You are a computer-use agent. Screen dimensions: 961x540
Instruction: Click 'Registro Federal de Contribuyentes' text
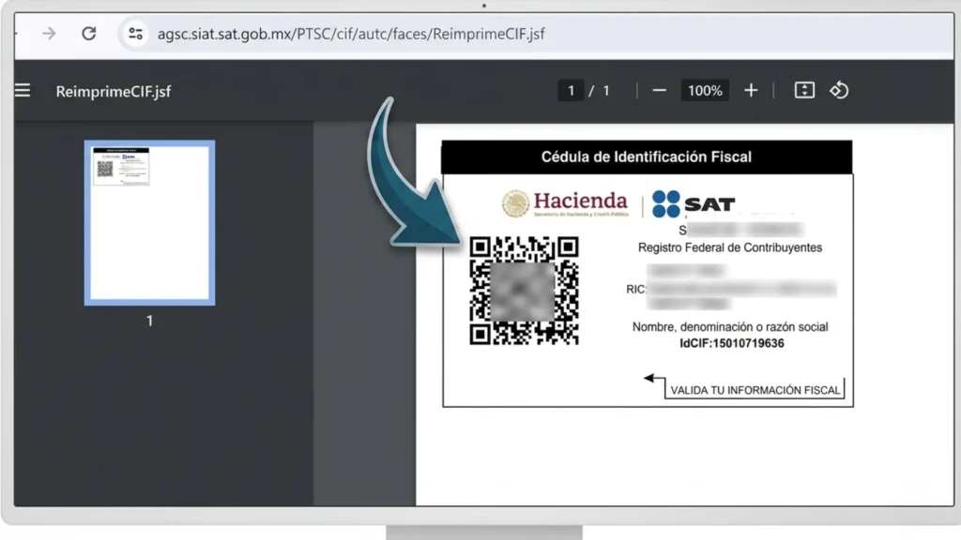[730, 247]
